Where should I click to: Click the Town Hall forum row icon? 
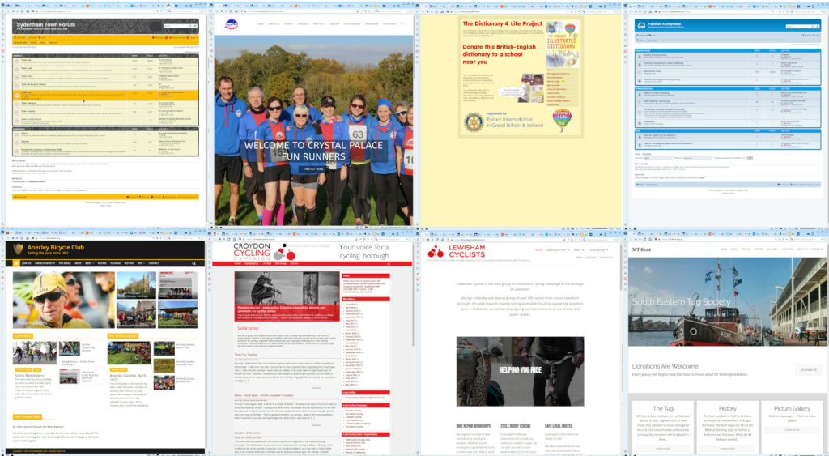[x=17, y=62]
